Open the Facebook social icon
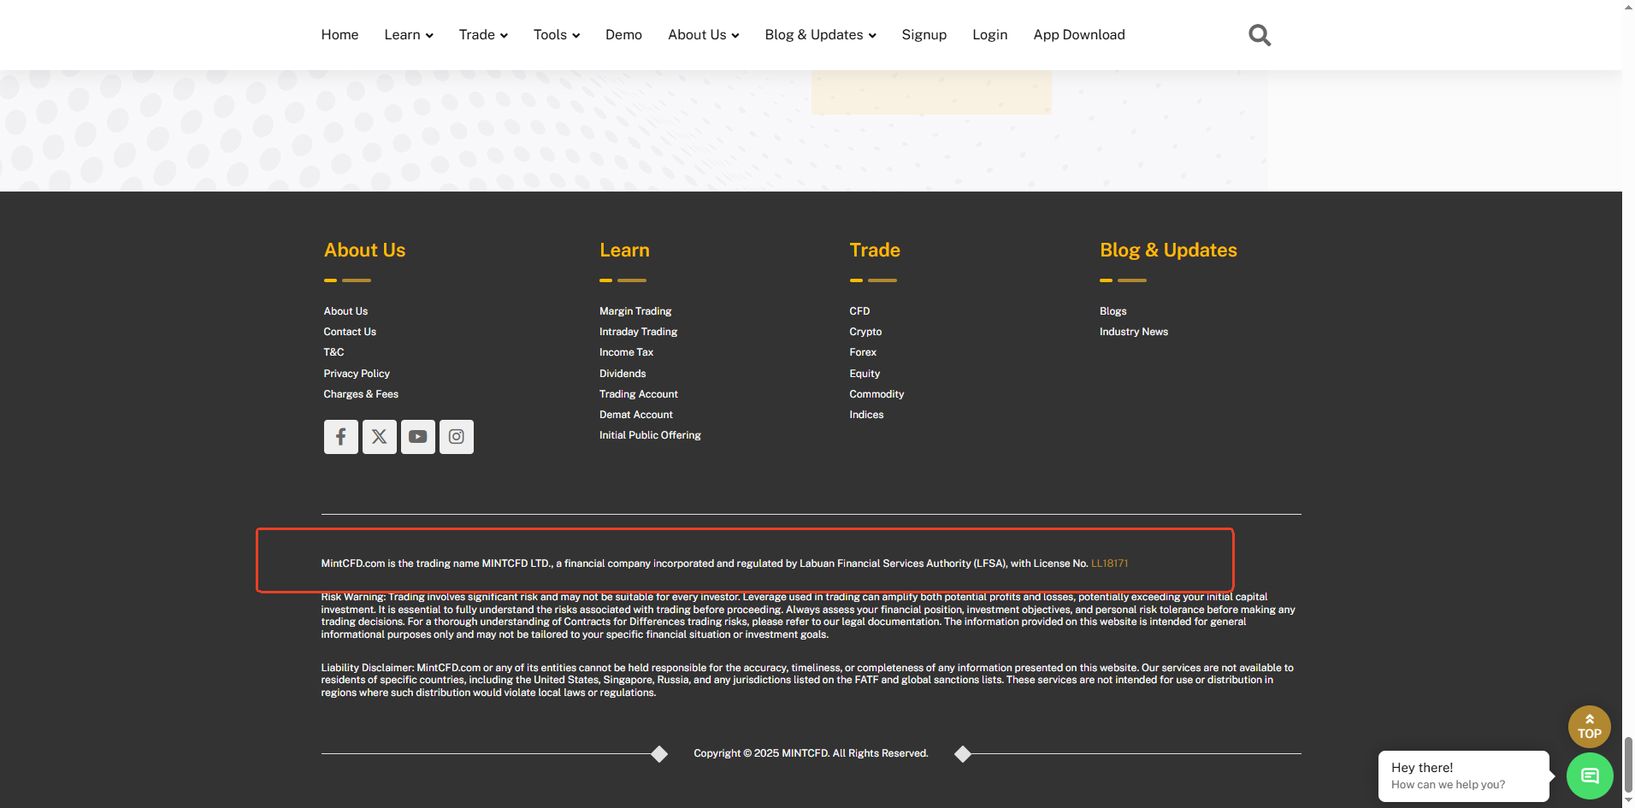Viewport: 1635px width, 808px height. point(340,437)
